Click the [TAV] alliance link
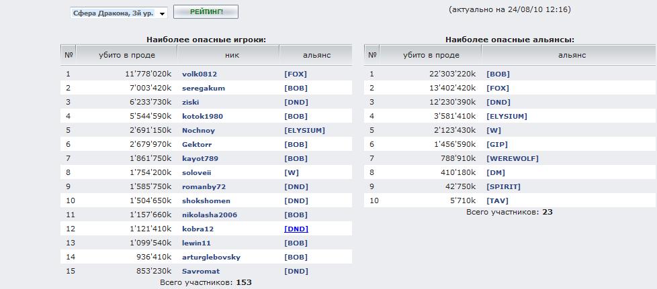This screenshot has height=289, width=657. tap(498, 200)
